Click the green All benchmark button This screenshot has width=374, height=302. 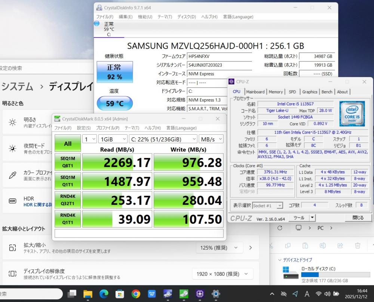(68, 143)
